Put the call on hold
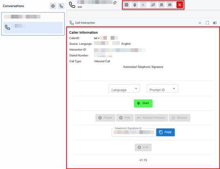220x169 pixels. [143, 5]
